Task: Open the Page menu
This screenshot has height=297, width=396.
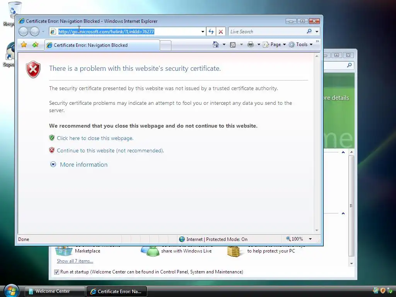Action: point(275,44)
